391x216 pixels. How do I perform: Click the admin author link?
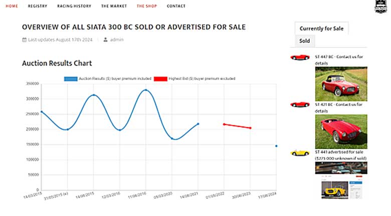pyautogui.click(x=117, y=39)
